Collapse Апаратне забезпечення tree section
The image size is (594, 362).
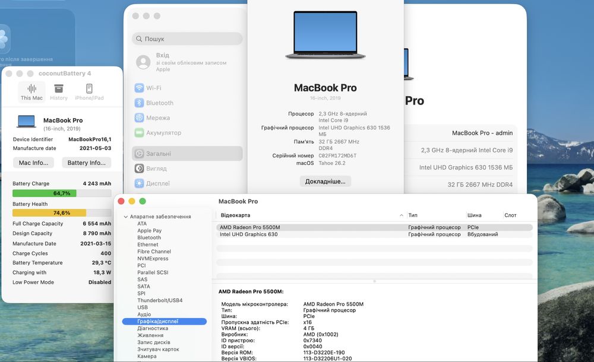pyautogui.click(x=126, y=217)
